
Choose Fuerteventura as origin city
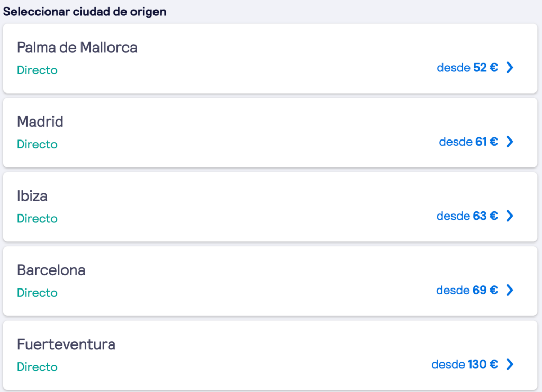click(x=66, y=344)
